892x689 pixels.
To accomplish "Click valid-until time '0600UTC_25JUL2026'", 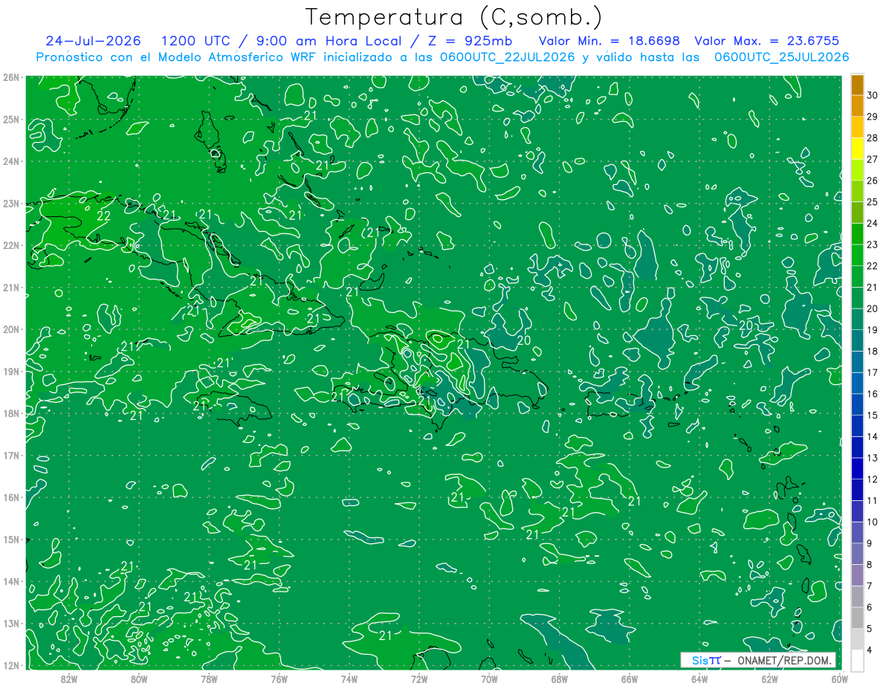I will point(782,57).
